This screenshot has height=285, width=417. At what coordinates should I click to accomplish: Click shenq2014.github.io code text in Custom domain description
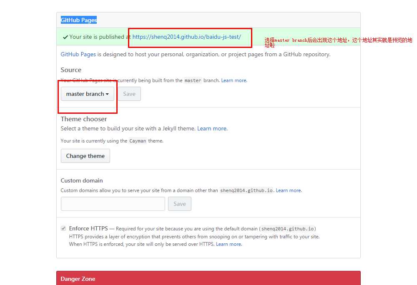point(246,190)
